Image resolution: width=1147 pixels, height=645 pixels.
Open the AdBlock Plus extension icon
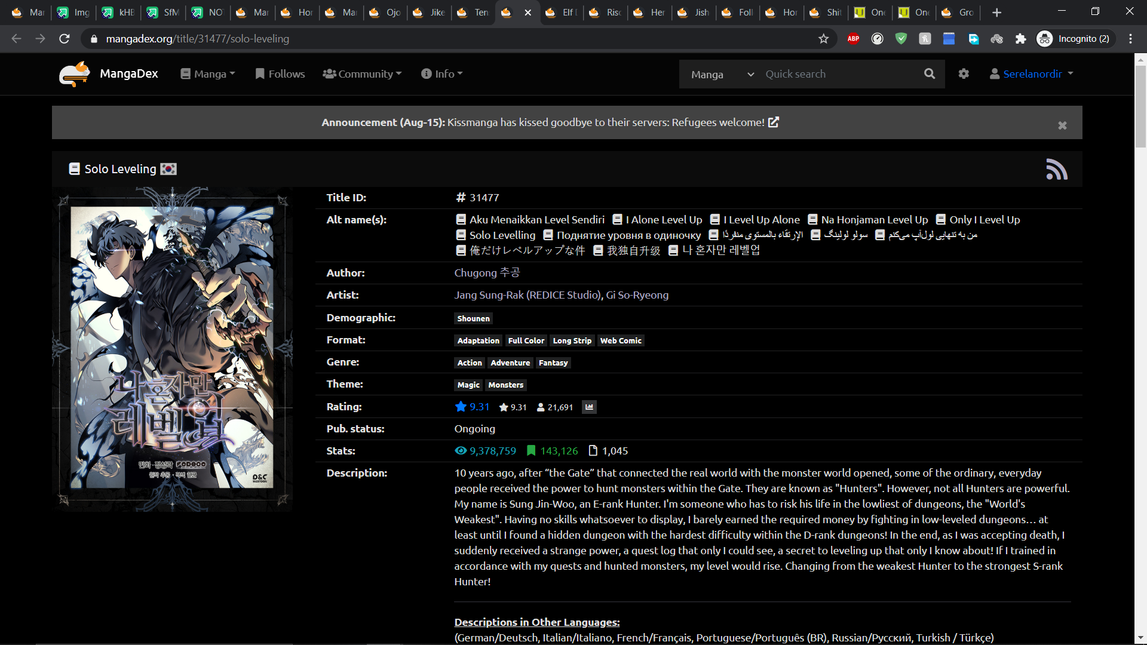point(853,39)
